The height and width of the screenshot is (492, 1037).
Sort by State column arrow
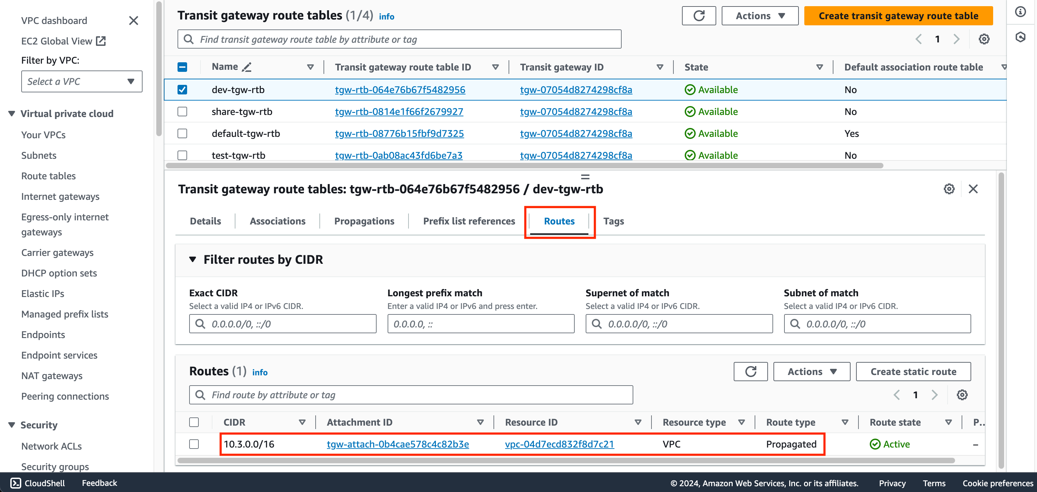(820, 67)
